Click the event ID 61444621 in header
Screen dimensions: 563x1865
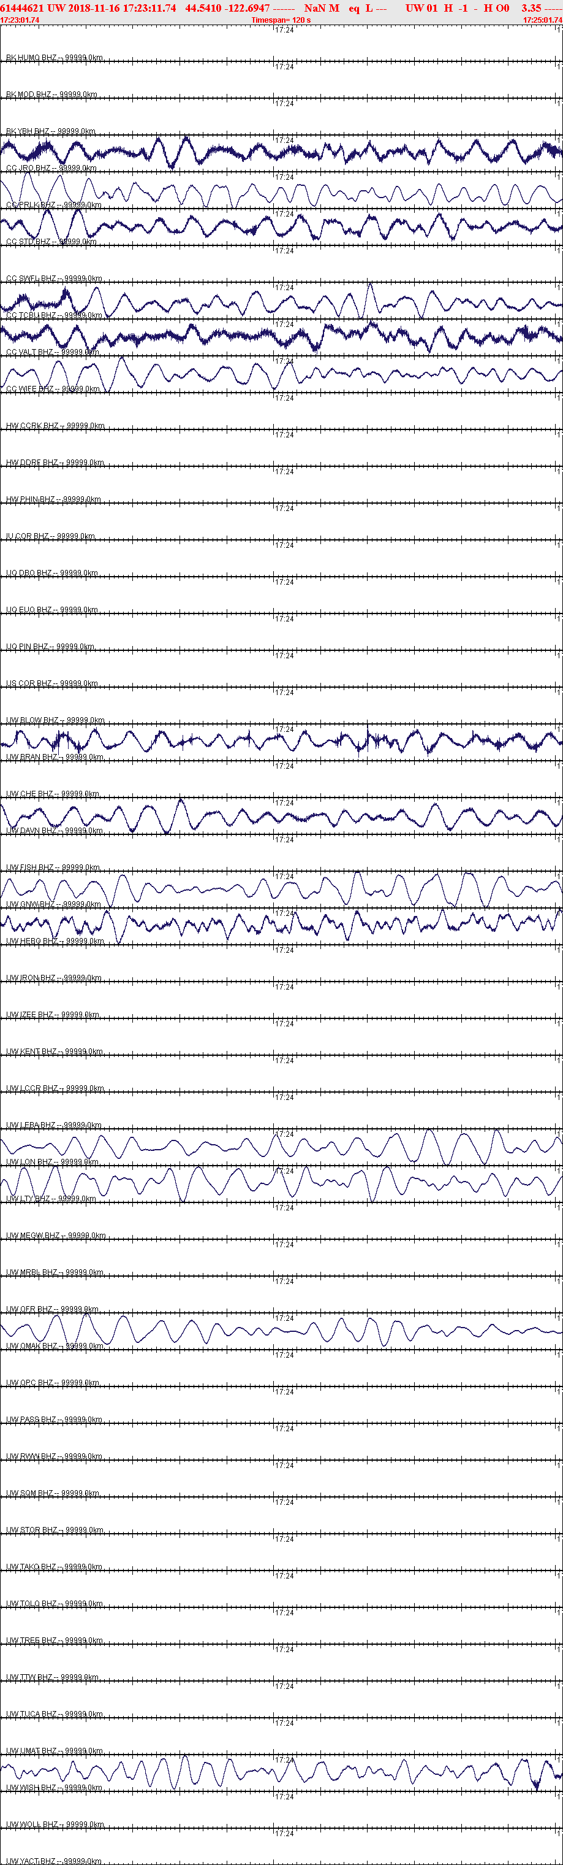coord(23,8)
